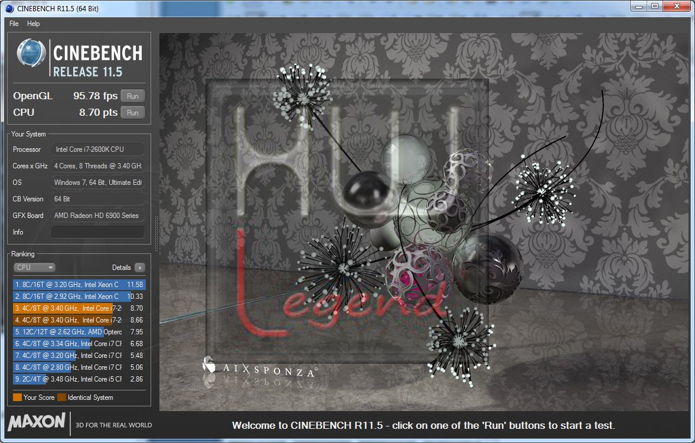695x443 pixels.
Task: Select ranking row 2 Xeon 10.33
Action: (79, 297)
